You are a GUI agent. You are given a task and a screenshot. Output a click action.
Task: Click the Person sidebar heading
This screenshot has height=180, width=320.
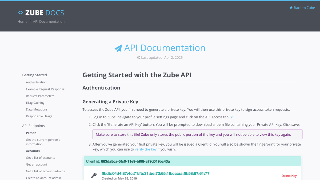click(x=31, y=133)
